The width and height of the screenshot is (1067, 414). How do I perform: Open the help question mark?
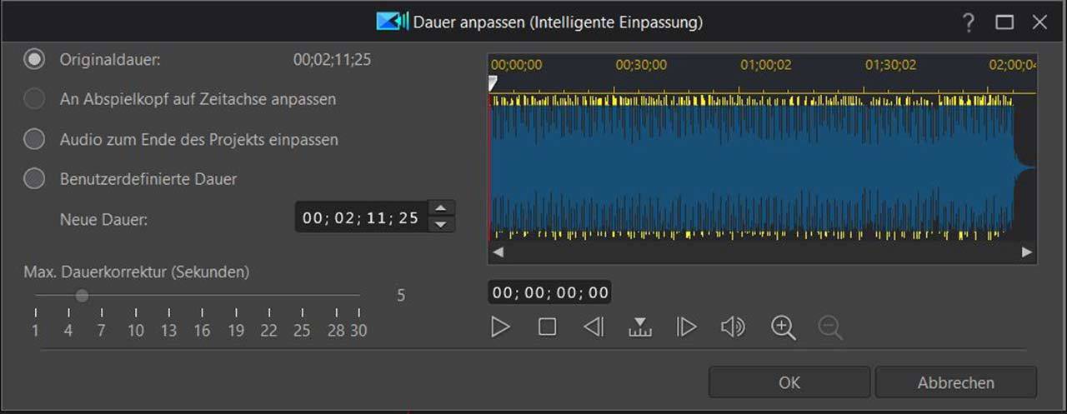pyautogui.click(x=968, y=22)
